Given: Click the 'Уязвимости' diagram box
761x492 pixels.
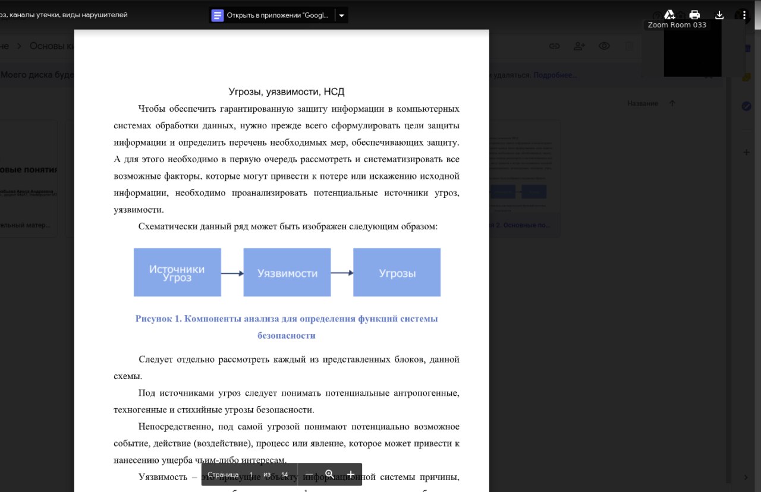Looking at the screenshot, I should pyautogui.click(x=287, y=272).
